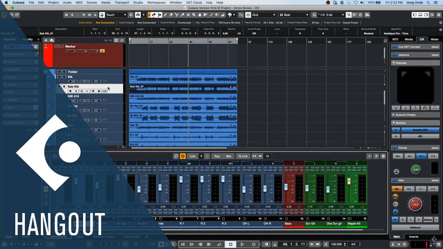Select the Yamaha HS7 monitor

point(419,130)
